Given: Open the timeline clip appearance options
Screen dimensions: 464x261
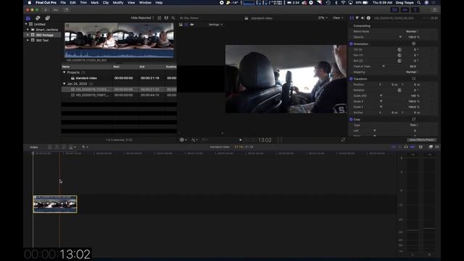Looking at the screenshot, I should (420, 146).
